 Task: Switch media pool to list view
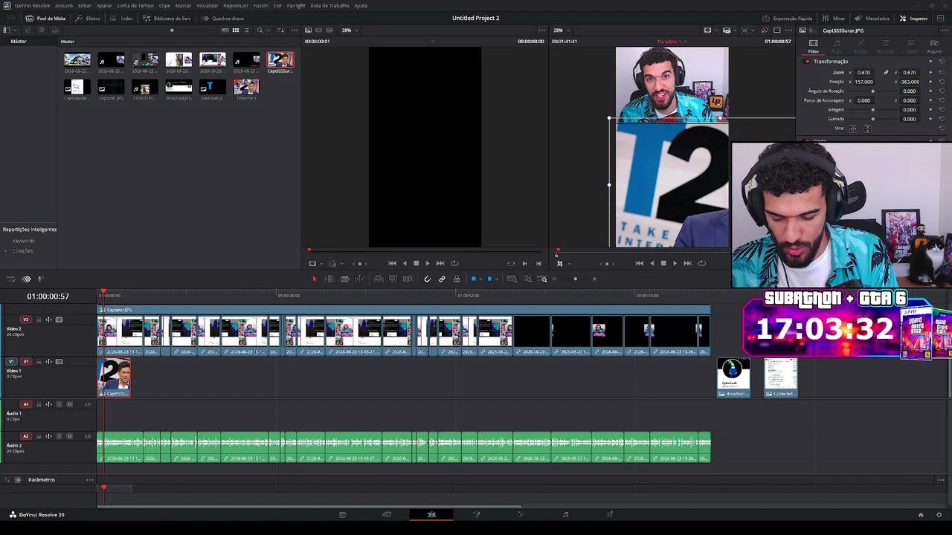(246, 30)
